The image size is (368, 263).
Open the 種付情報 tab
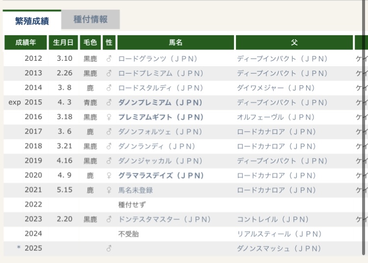[x=91, y=20]
